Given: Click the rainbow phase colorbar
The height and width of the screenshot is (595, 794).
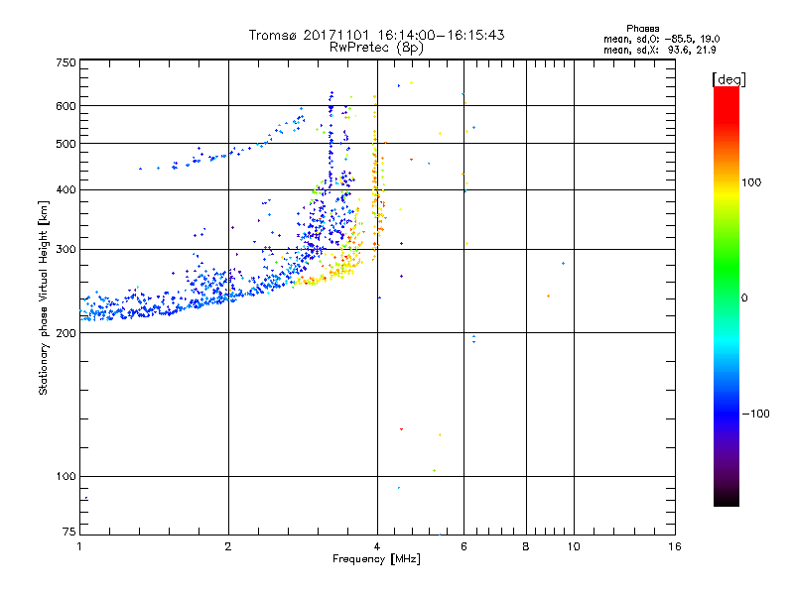Looking at the screenshot, I should click(727, 296).
